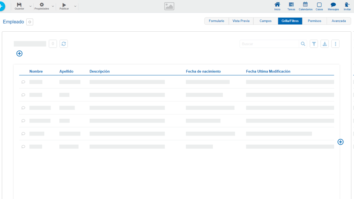The image size is (354, 199).
Task: Click the image placeholder in top bar
Action: pos(169,6)
